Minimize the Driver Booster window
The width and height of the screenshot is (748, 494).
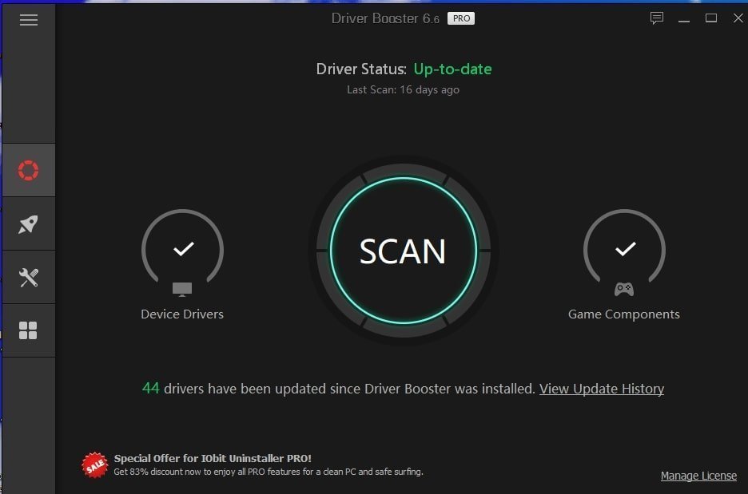click(x=684, y=18)
